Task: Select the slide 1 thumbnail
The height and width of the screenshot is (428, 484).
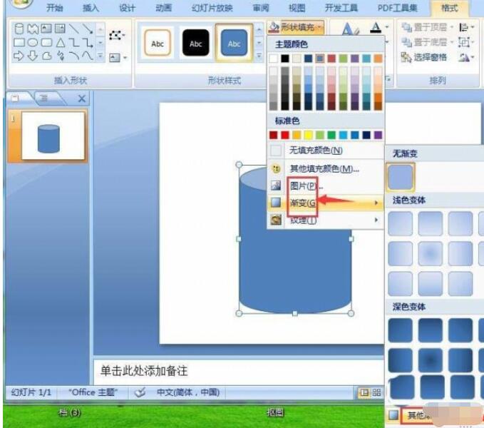Action: pos(53,136)
